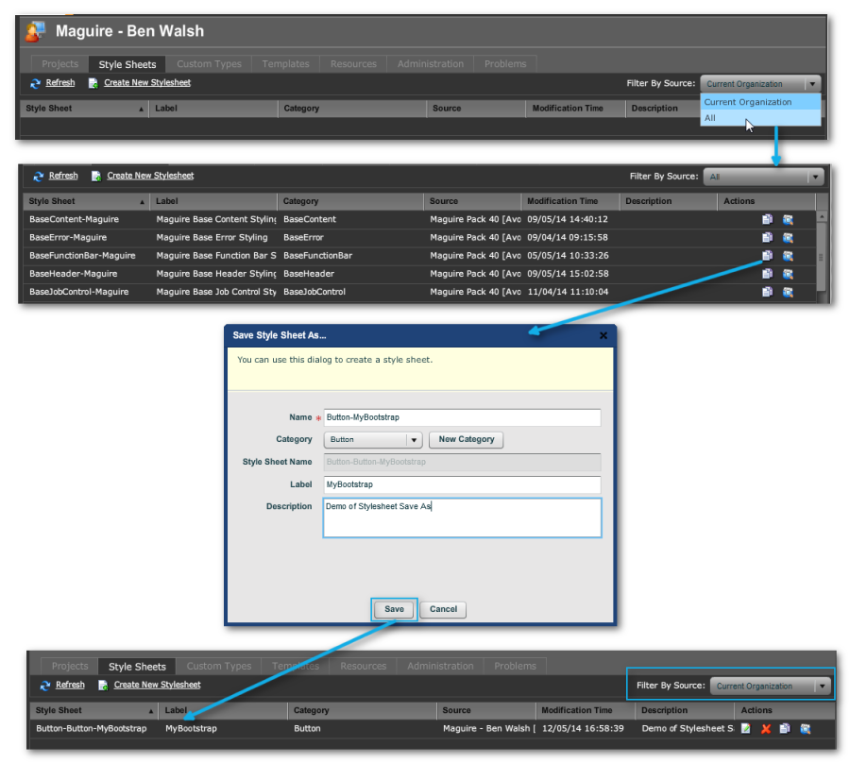850x763 pixels.
Task: Open the Administration tab beside the Problems tab in top panel
Action: tap(430, 64)
